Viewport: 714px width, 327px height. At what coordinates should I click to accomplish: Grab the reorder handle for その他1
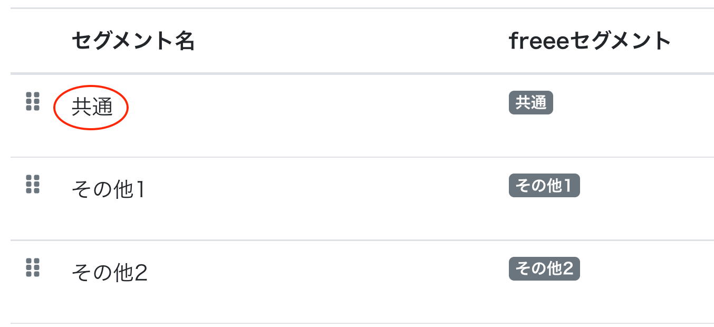(x=33, y=184)
